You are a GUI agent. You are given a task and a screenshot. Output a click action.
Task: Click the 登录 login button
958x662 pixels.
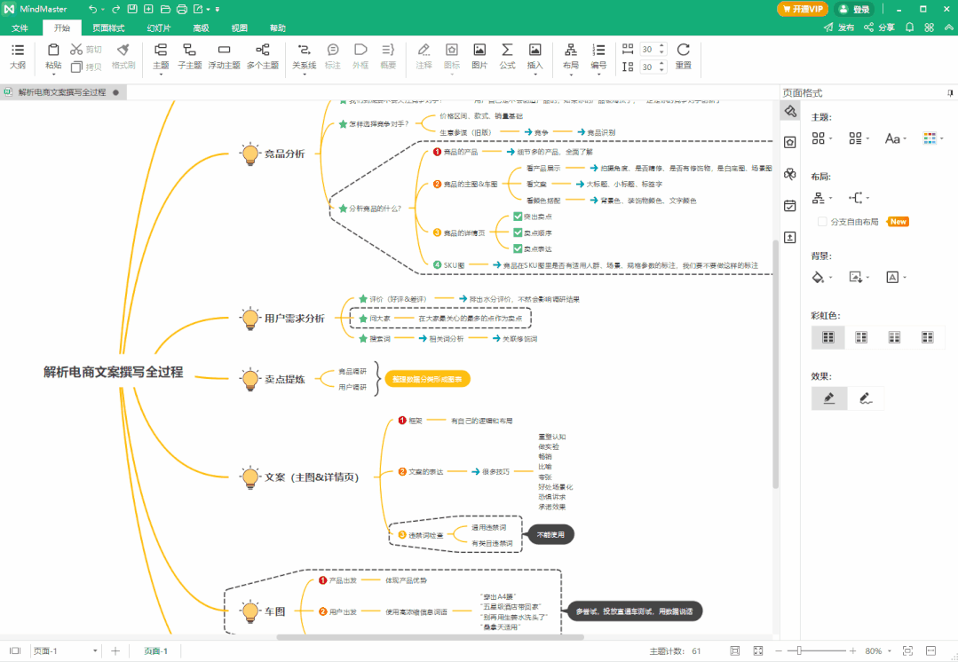tap(854, 9)
